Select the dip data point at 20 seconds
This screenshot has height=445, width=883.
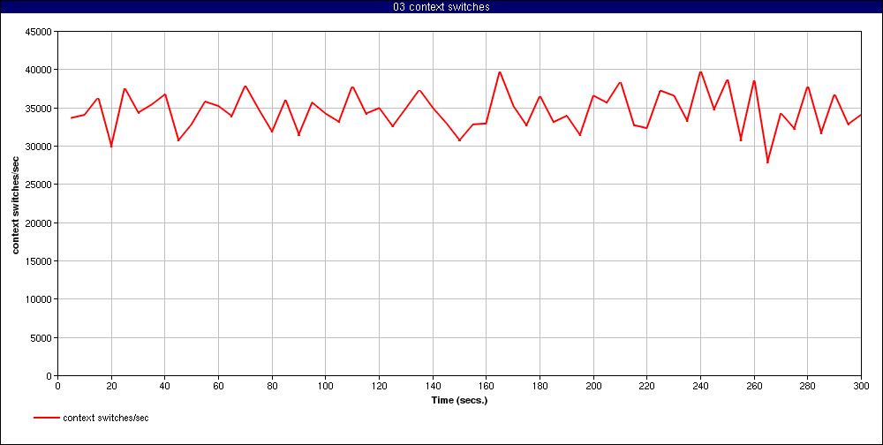(111, 146)
